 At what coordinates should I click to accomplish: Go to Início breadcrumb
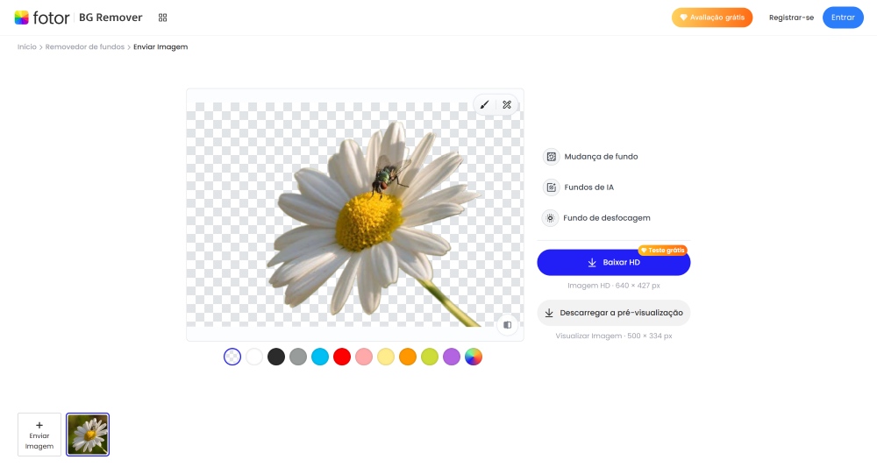pos(27,47)
